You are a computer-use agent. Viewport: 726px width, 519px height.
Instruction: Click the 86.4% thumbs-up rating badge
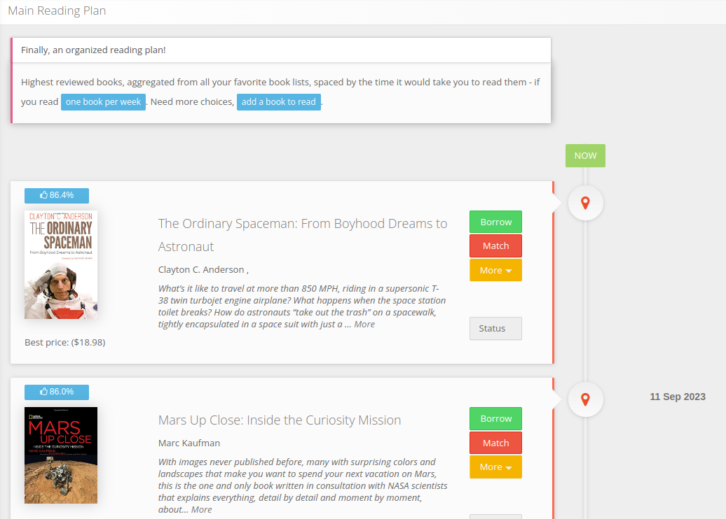pyautogui.click(x=57, y=195)
